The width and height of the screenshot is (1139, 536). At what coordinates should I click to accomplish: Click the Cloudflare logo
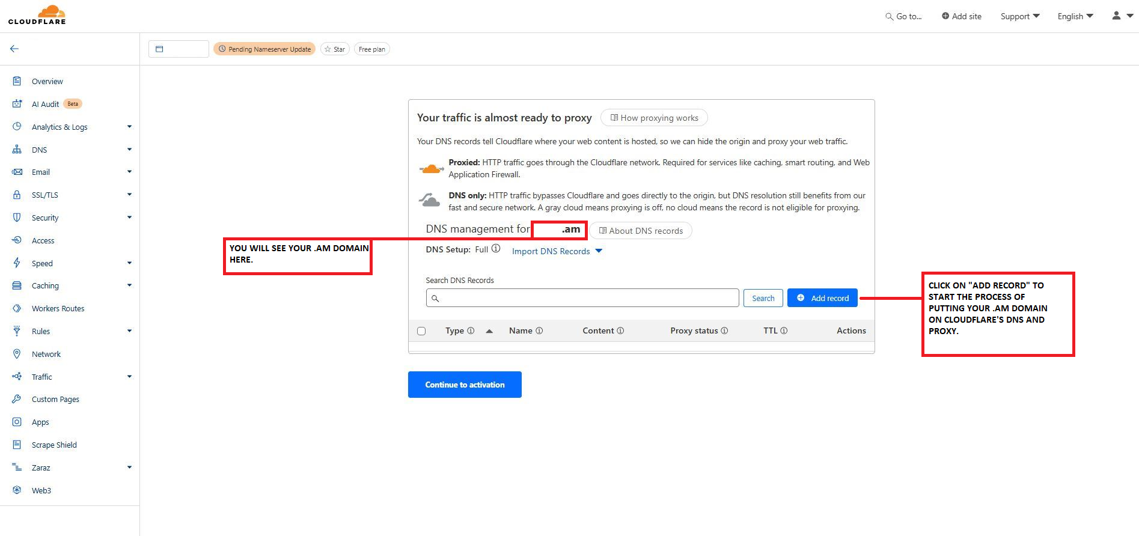(x=37, y=16)
